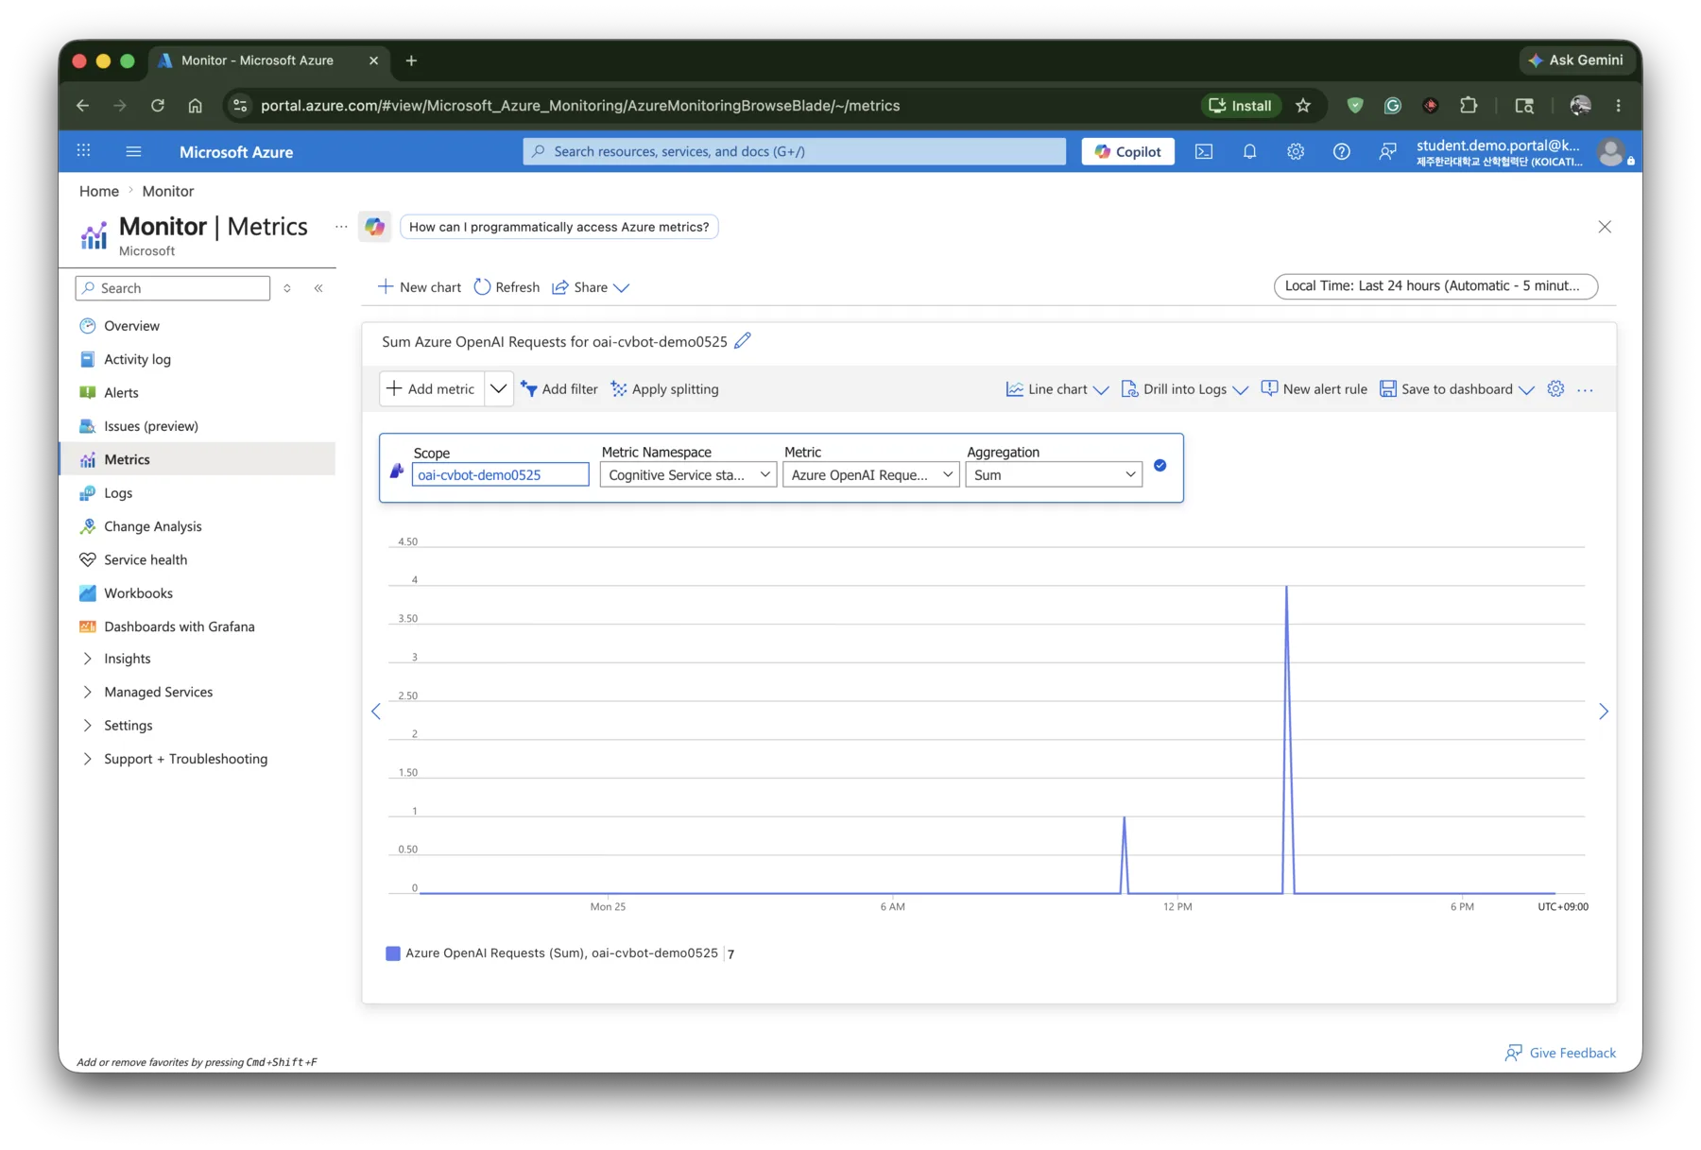This screenshot has height=1150, width=1701.
Task: Open the Line chart type dropdown
Action: pos(1057,389)
